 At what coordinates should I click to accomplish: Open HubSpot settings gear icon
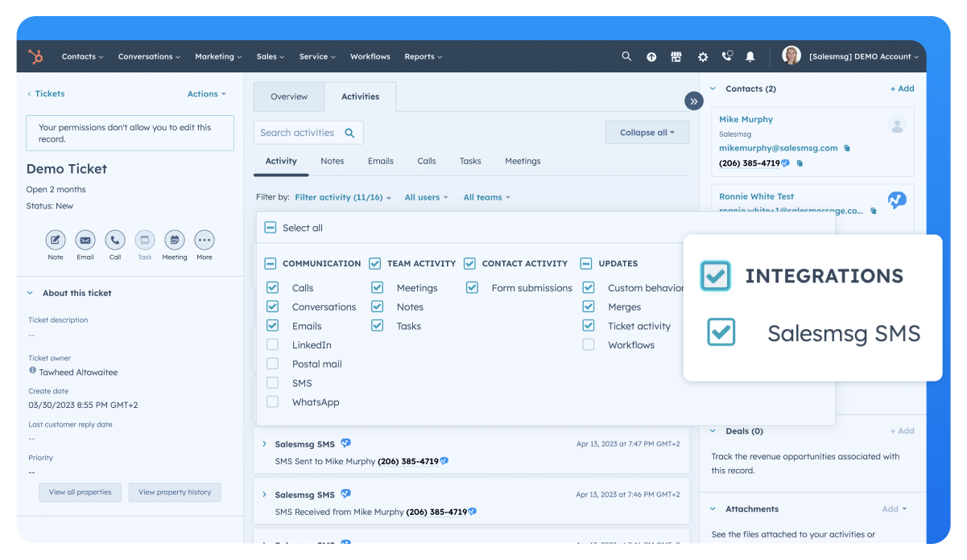pyautogui.click(x=702, y=56)
